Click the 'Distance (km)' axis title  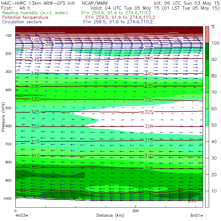110,216
